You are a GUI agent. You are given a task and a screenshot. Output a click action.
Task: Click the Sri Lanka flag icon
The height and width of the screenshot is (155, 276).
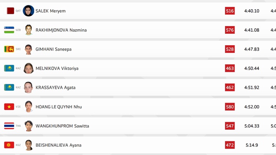pyautogui.click(x=9, y=49)
